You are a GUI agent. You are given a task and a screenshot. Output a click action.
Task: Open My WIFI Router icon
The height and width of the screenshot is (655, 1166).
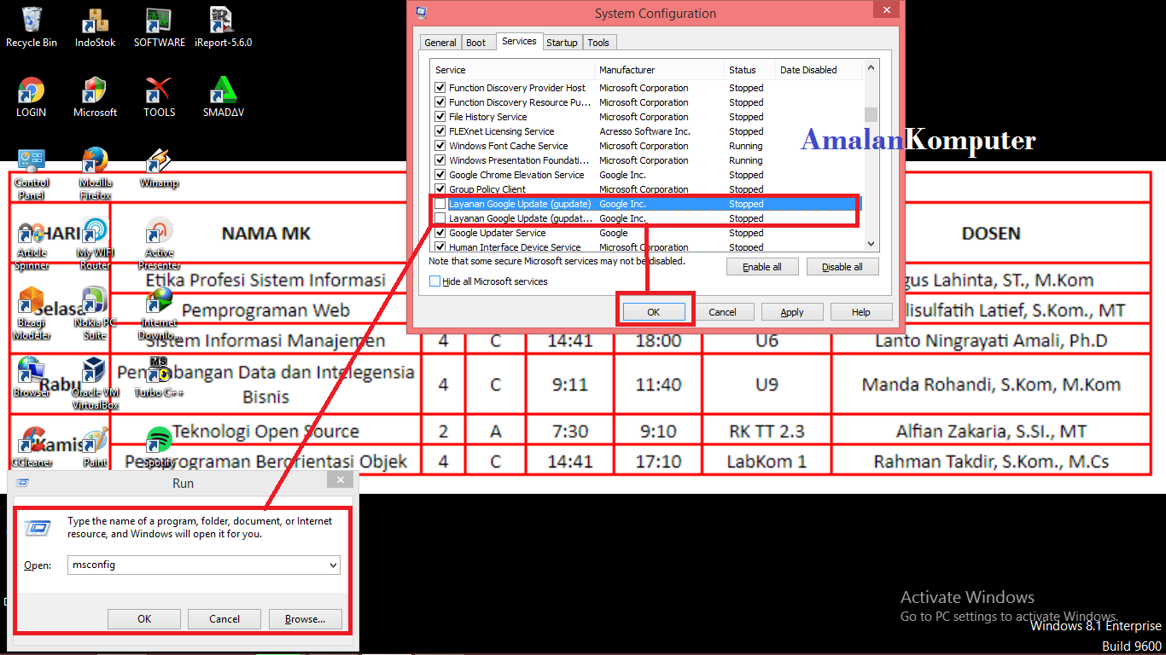point(96,244)
